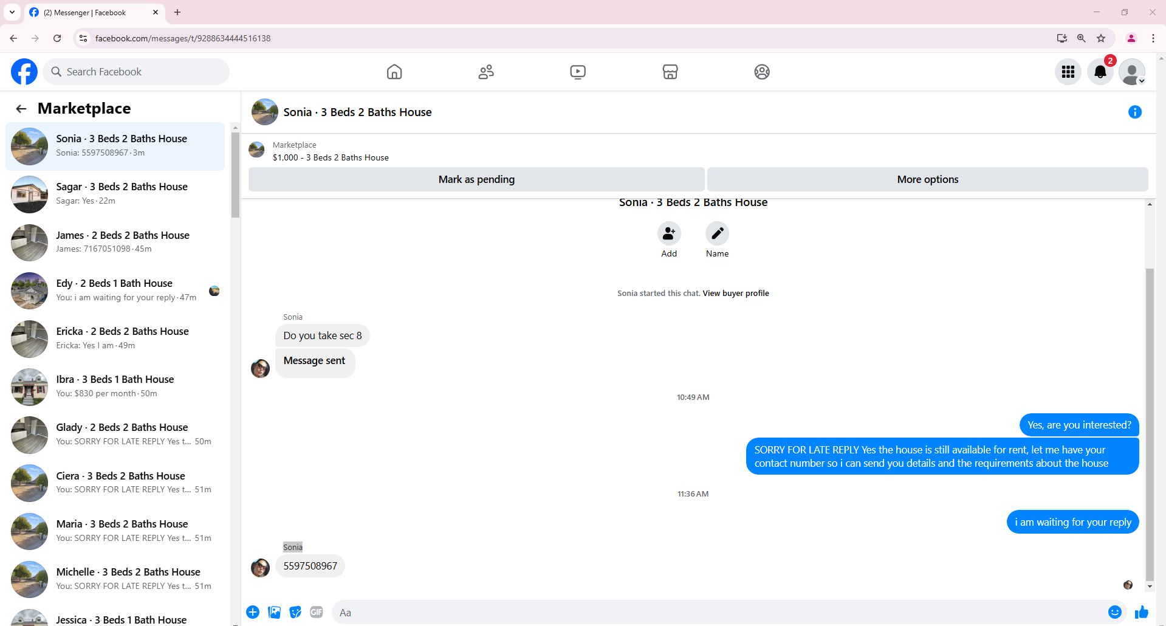Click the conversation list scrollbar

pyautogui.click(x=235, y=176)
